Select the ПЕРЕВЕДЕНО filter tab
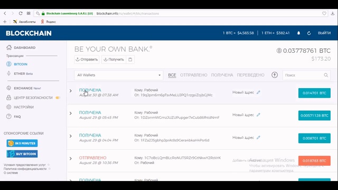Image resolution: width=338 pixels, height=190 pixels. 250,75
